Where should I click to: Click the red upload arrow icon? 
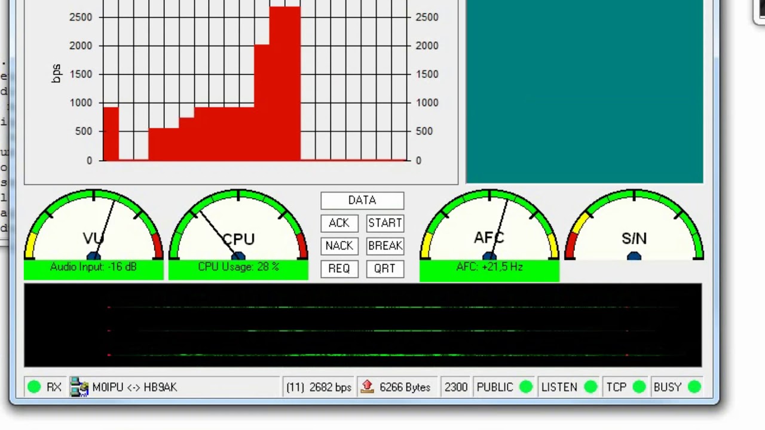tap(368, 387)
